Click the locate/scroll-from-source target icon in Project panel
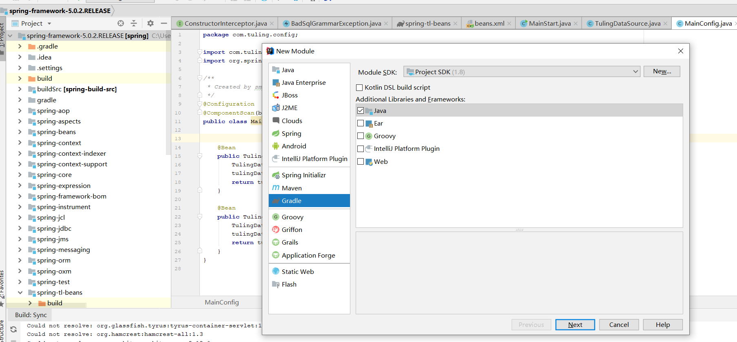Image resolution: width=737 pixels, height=342 pixels. 121,23
